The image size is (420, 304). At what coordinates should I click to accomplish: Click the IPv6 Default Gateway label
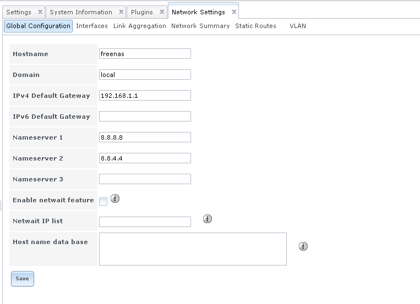(x=51, y=117)
